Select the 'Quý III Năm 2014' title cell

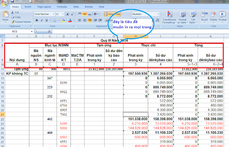(114, 41)
